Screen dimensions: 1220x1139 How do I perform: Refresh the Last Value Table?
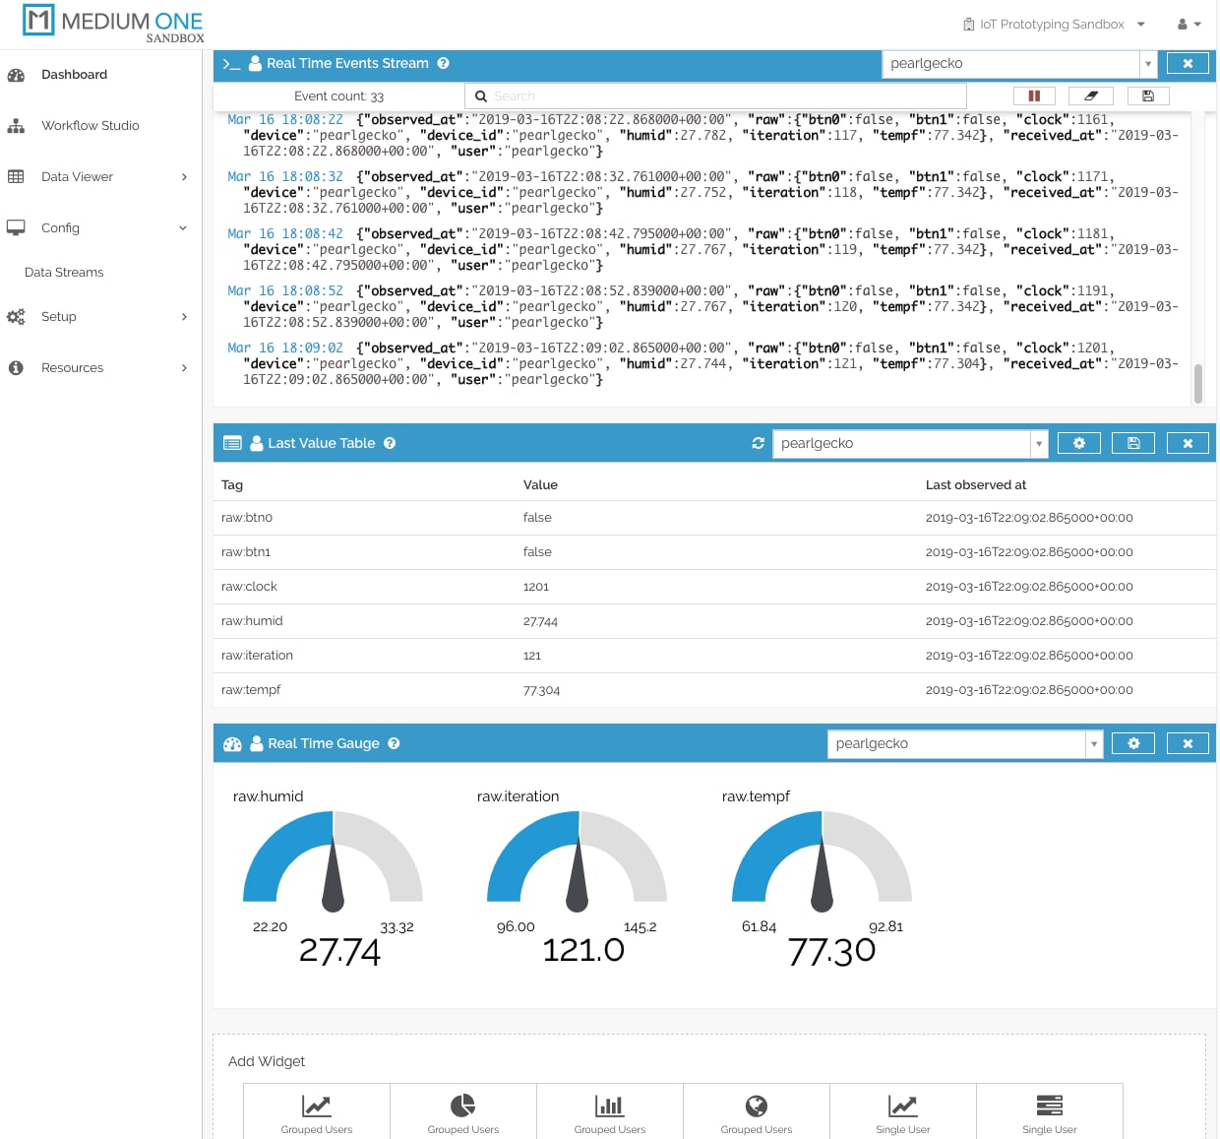pos(758,443)
